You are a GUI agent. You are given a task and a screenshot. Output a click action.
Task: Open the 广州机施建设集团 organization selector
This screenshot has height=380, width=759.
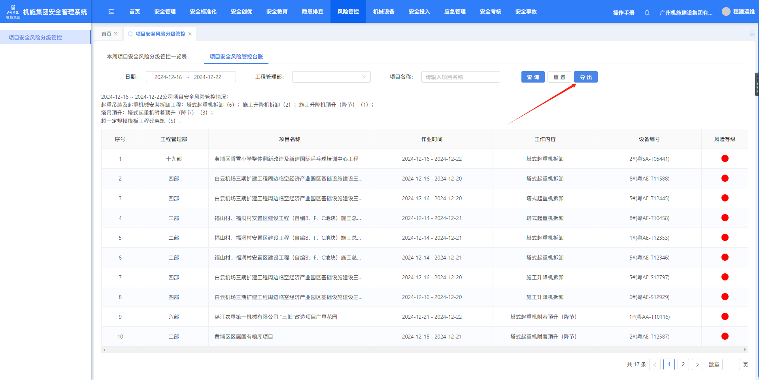click(x=686, y=13)
